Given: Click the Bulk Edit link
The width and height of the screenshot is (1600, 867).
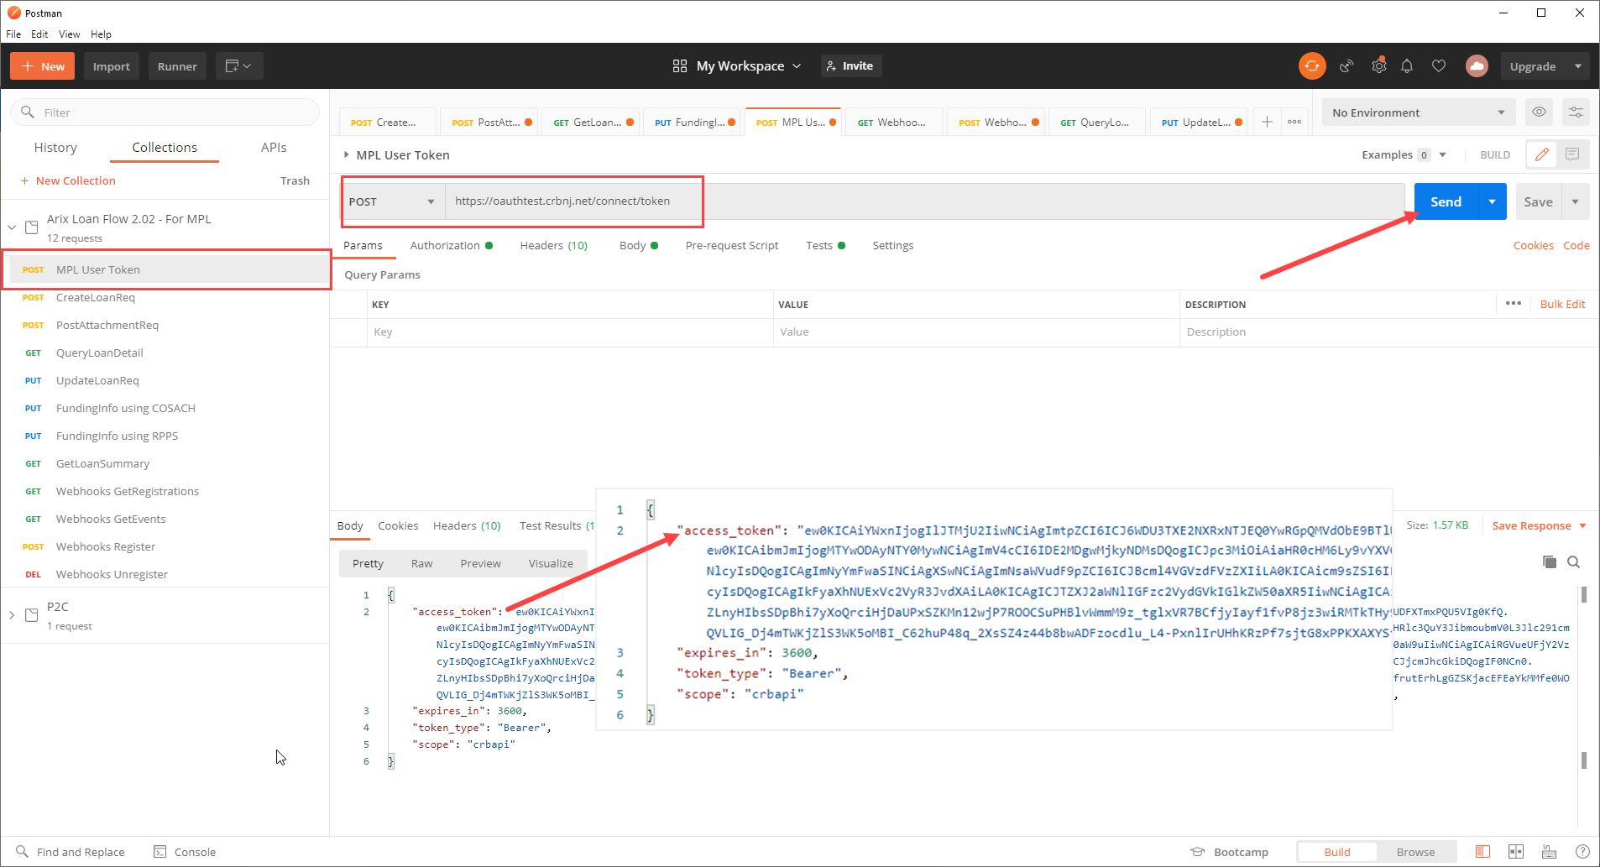Looking at the screenshot, I should (1562, 304).
